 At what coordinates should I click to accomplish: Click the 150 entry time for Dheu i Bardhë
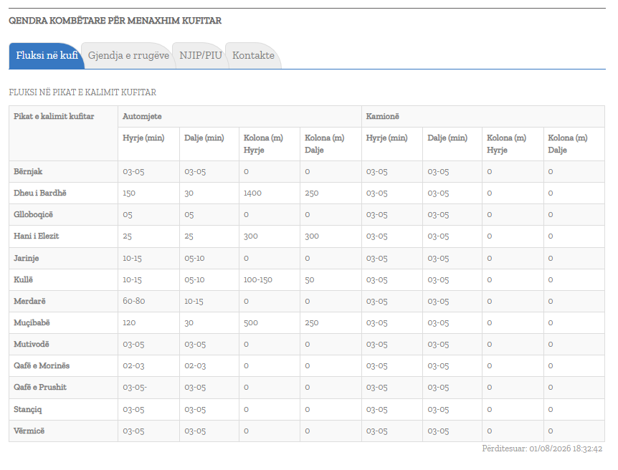point(129,193)
